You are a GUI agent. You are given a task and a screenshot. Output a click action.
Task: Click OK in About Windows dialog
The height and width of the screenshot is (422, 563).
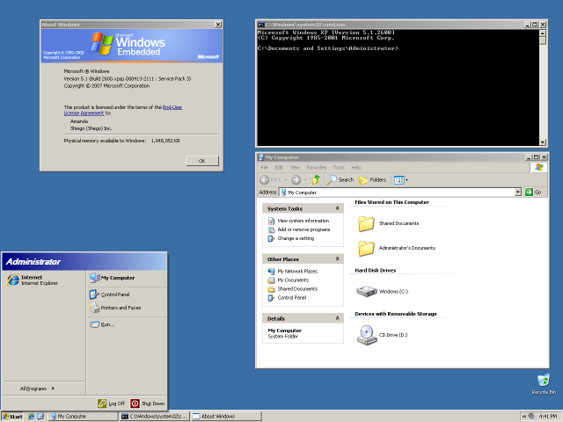202,161
